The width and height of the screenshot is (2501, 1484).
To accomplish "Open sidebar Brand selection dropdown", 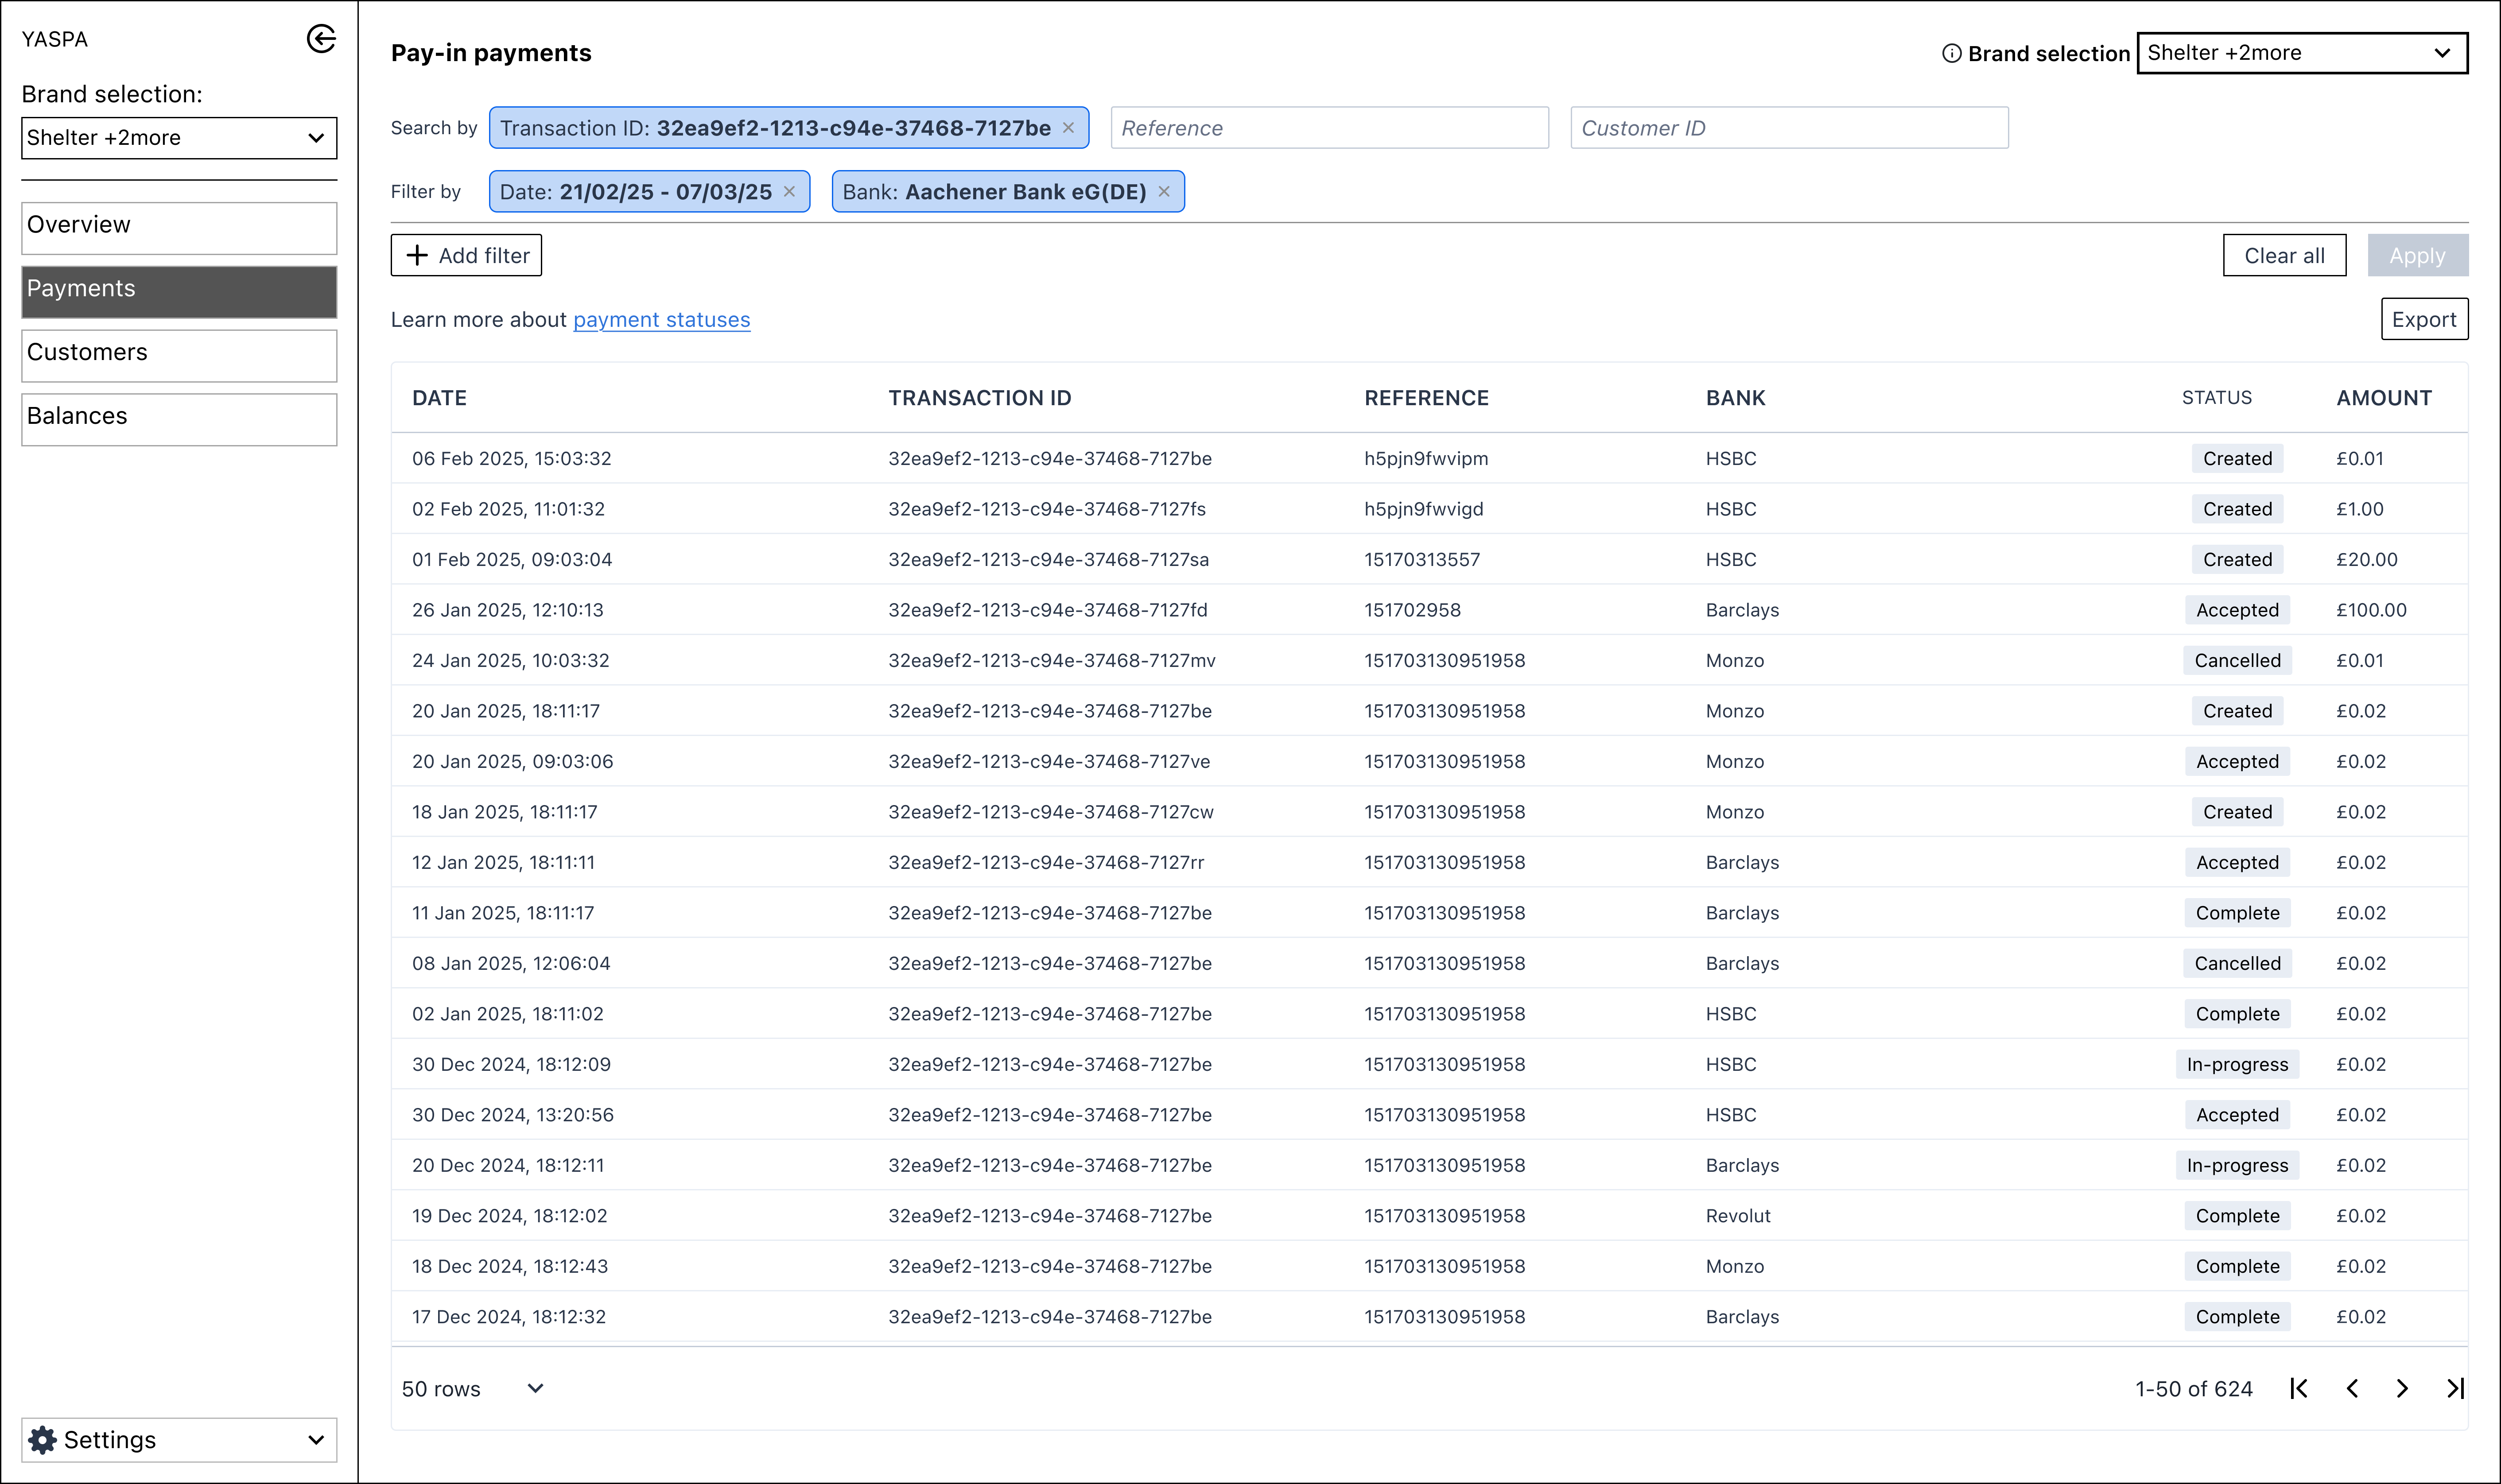I will (x=179, y=138).
